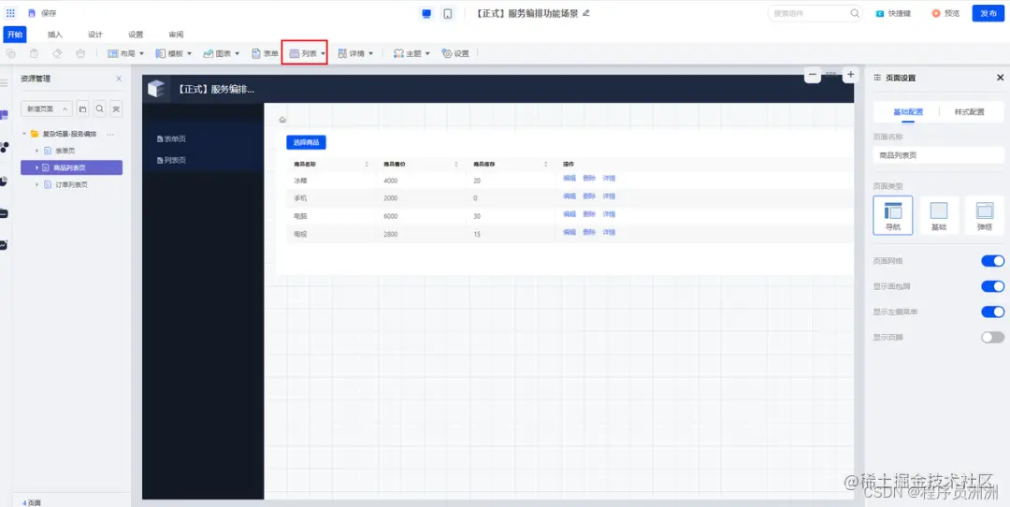Open the three-dots component icon on left rail
1010x507 pixels.
pos(4,148)
